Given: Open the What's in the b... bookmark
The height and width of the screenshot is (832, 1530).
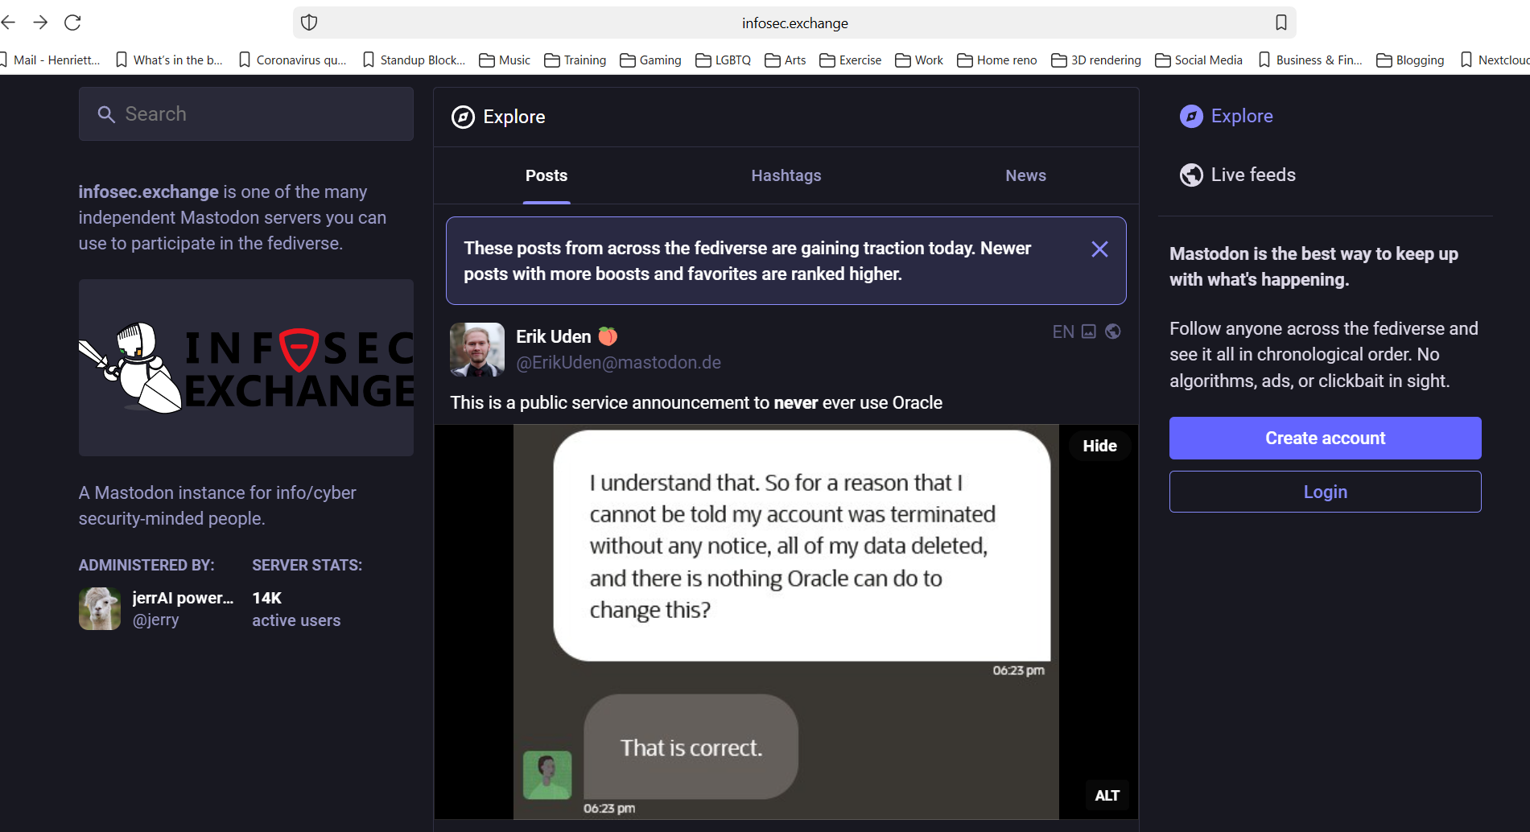Looking at the screenshot, I should 170,60.
